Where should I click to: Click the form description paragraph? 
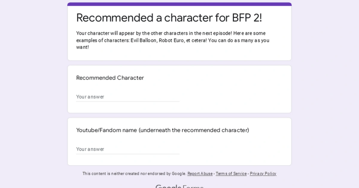point(173,40)
